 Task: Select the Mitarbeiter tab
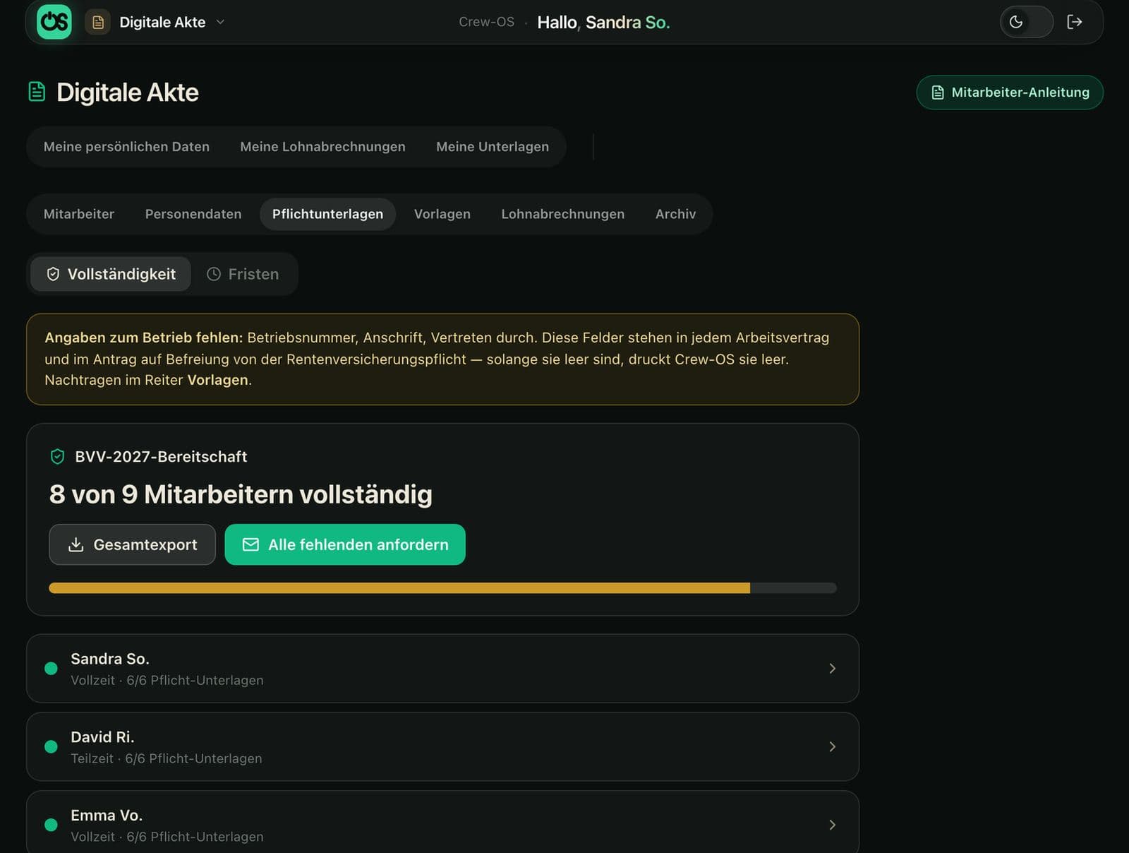coord(79,214)
